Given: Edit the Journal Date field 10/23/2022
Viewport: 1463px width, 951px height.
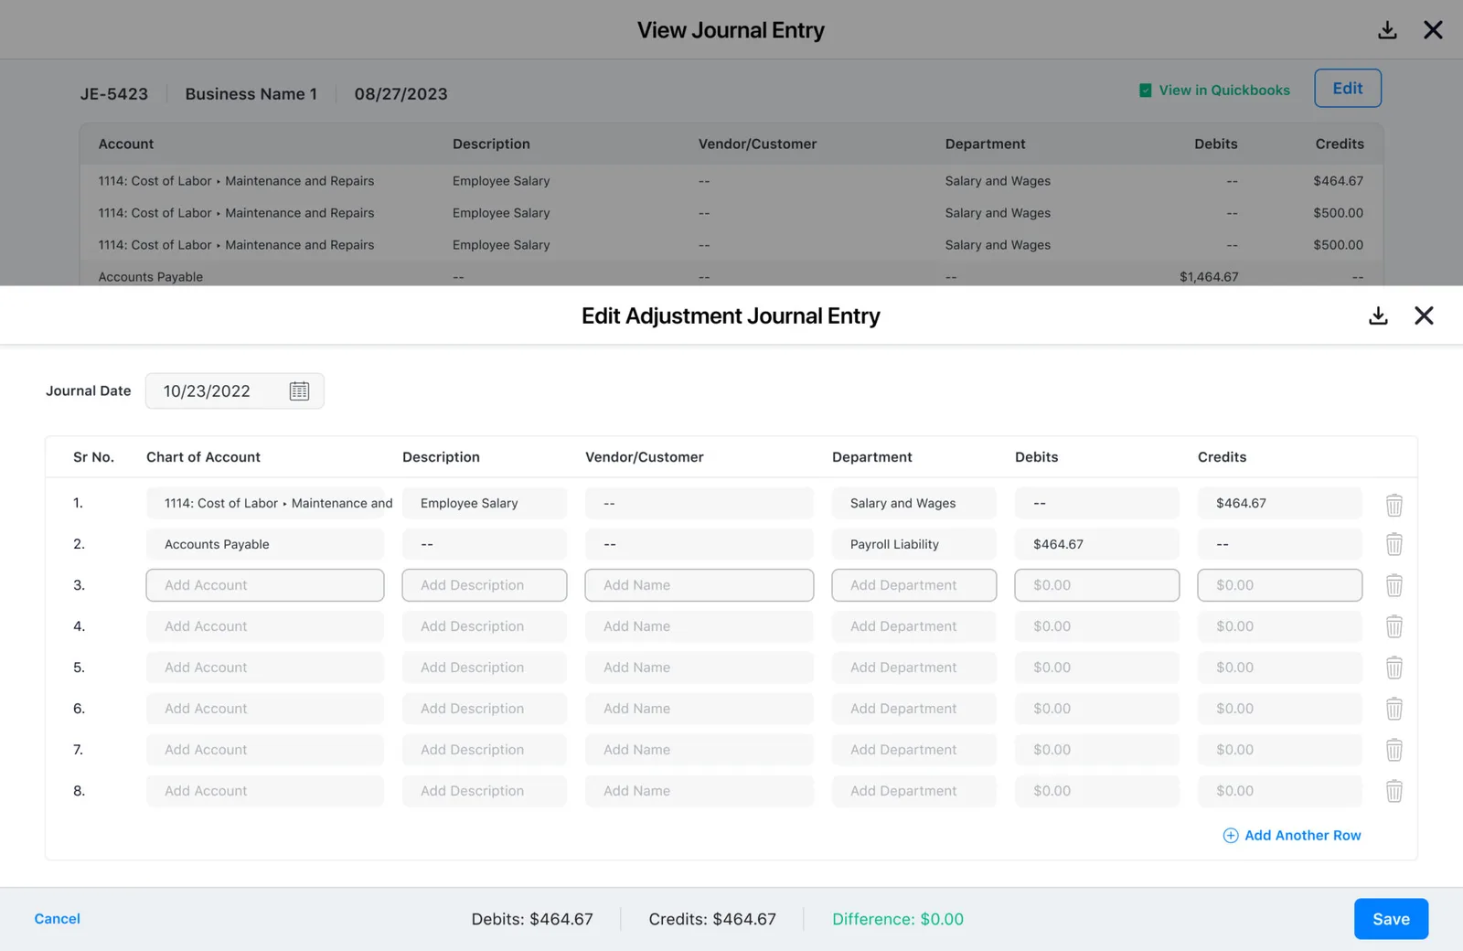Looking at the screenshot, I should pyautogui.click(x=234, y=391).
